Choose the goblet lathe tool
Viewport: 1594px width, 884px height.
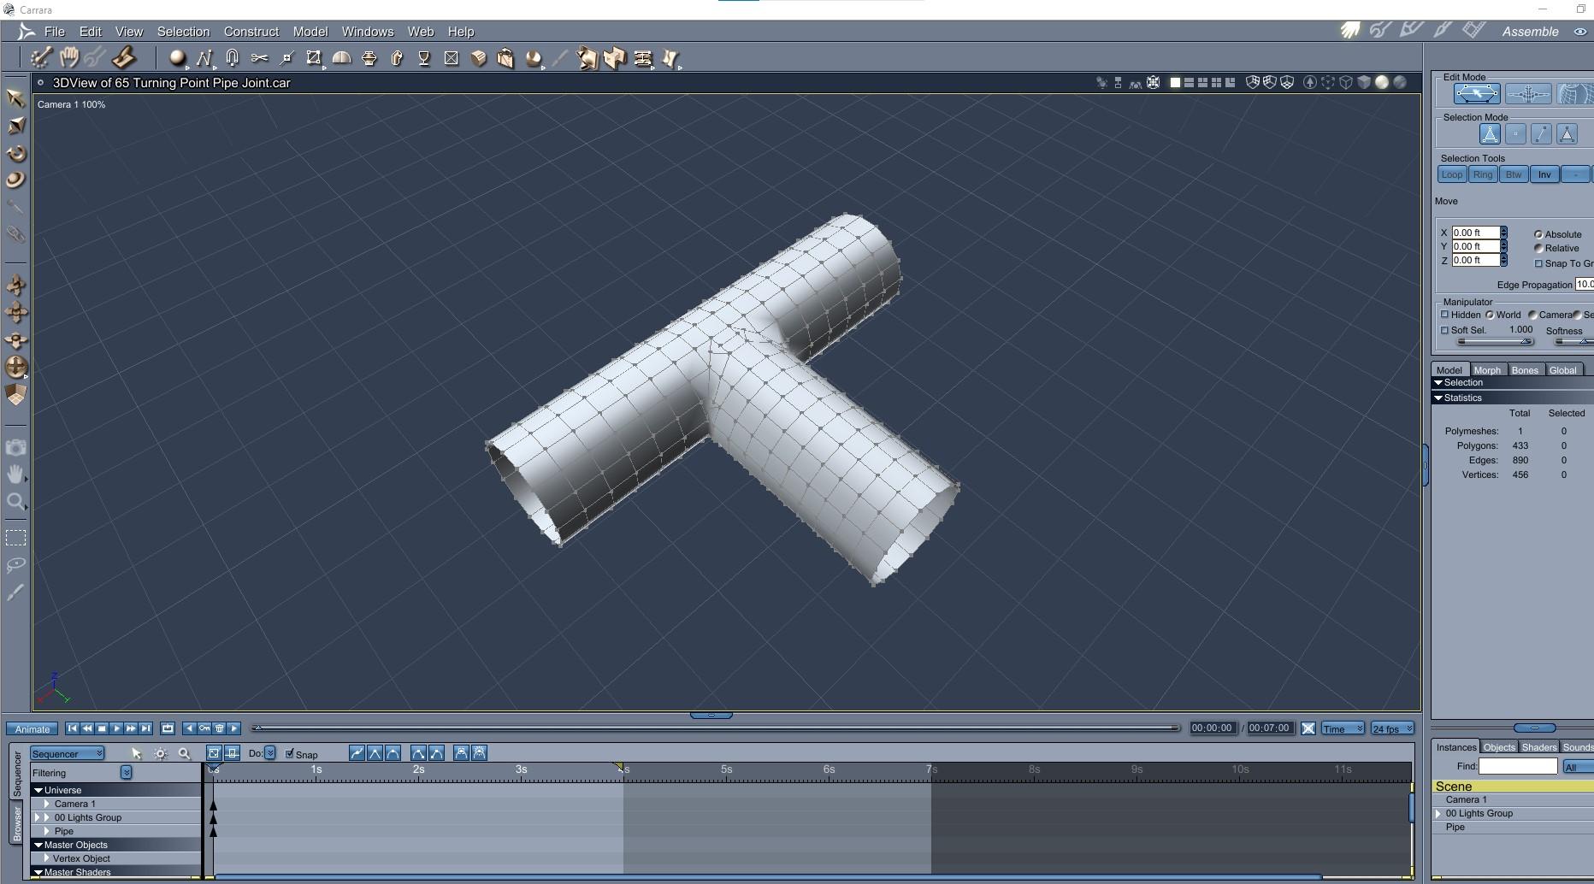(423, 58)
